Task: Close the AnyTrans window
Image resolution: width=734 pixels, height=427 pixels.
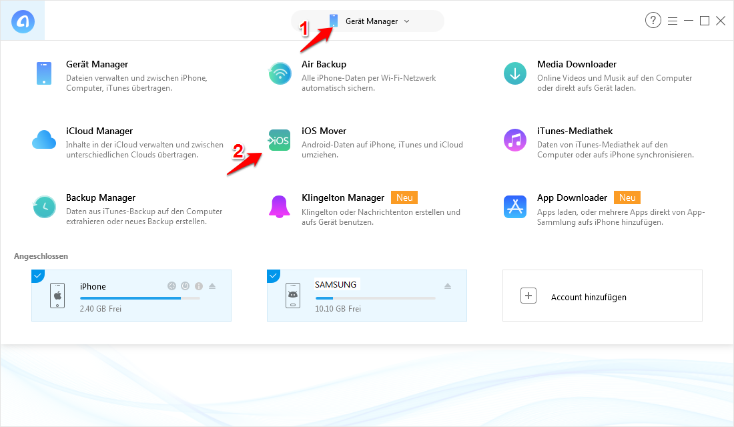Action: [721, 21]
